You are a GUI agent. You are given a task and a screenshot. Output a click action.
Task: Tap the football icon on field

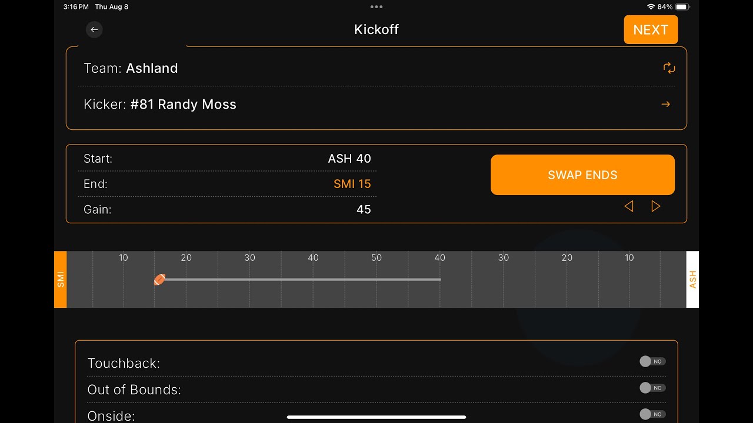159,280
